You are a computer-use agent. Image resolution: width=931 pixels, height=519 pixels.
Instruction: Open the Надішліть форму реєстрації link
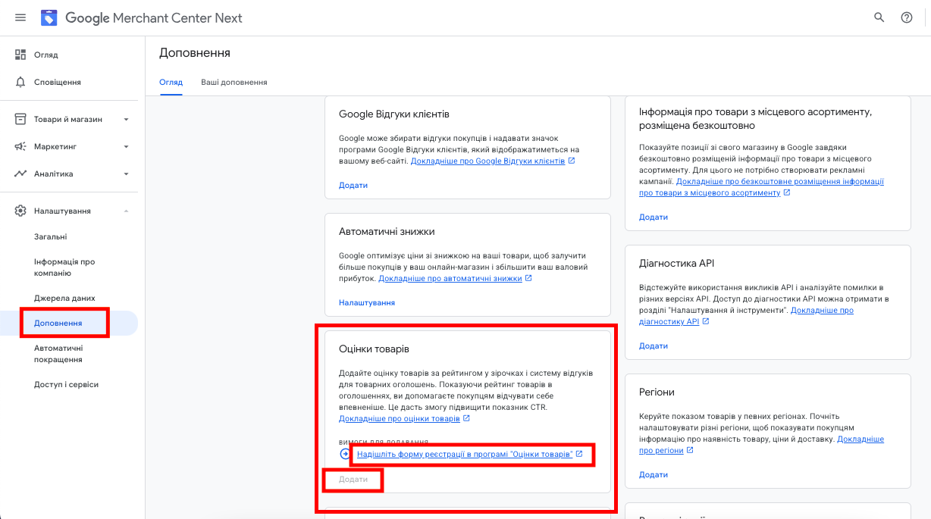tap(465, 454)
